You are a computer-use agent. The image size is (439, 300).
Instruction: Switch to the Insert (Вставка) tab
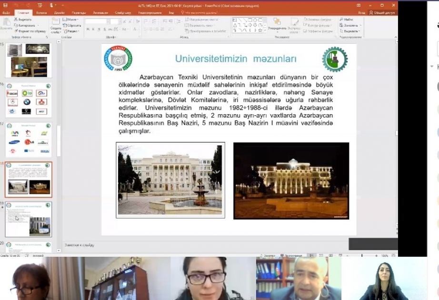pyautogui.click(x=41, y=12)
